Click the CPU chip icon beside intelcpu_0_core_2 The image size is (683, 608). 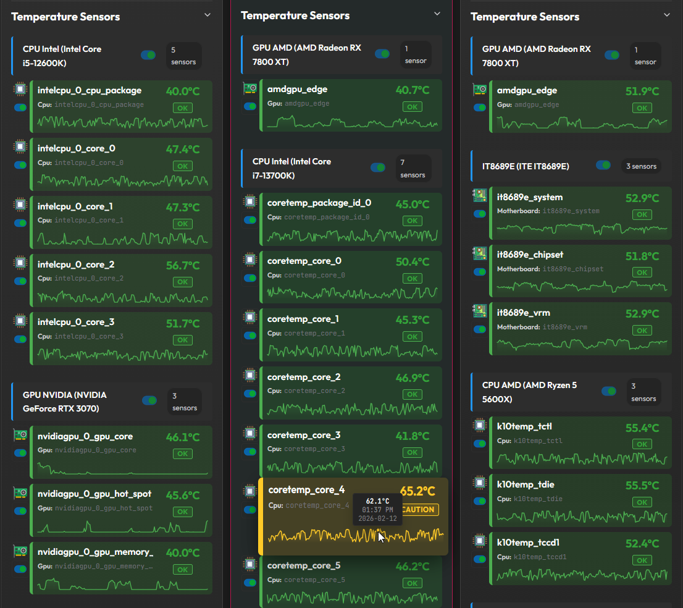20,263
